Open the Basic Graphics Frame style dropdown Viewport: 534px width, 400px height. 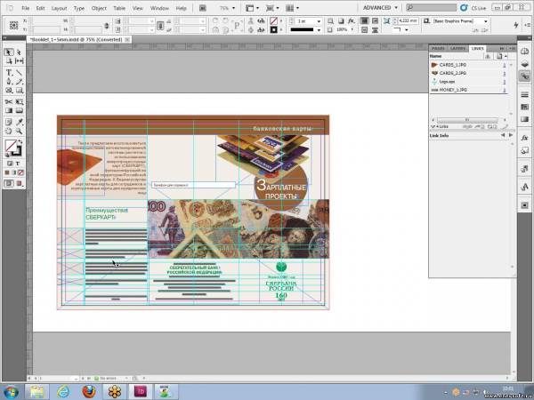coord(485,21)
